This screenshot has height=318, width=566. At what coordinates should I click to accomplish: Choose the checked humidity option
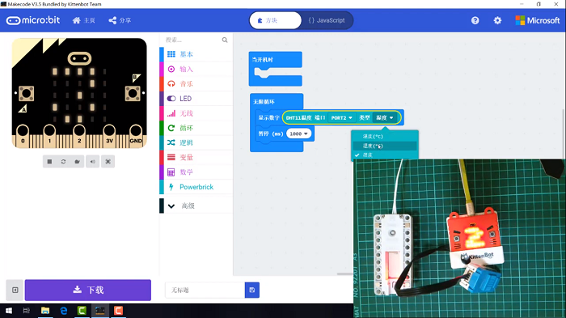click(x=385, y=155)
